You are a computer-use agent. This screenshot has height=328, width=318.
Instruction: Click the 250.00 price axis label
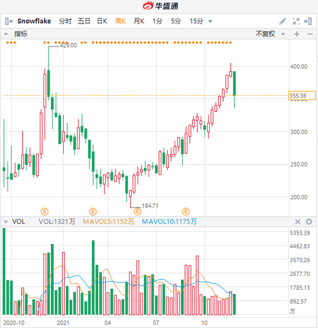tap(298, 165)
